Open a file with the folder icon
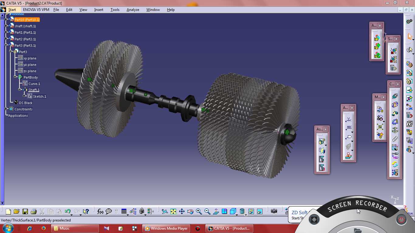 pos(16,211)
